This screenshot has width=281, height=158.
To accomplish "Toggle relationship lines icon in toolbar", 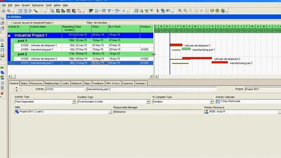I will point(36,11).
